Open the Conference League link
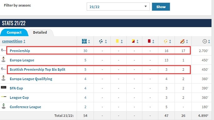This screenshot has width=214, height=120. point(25,107)
